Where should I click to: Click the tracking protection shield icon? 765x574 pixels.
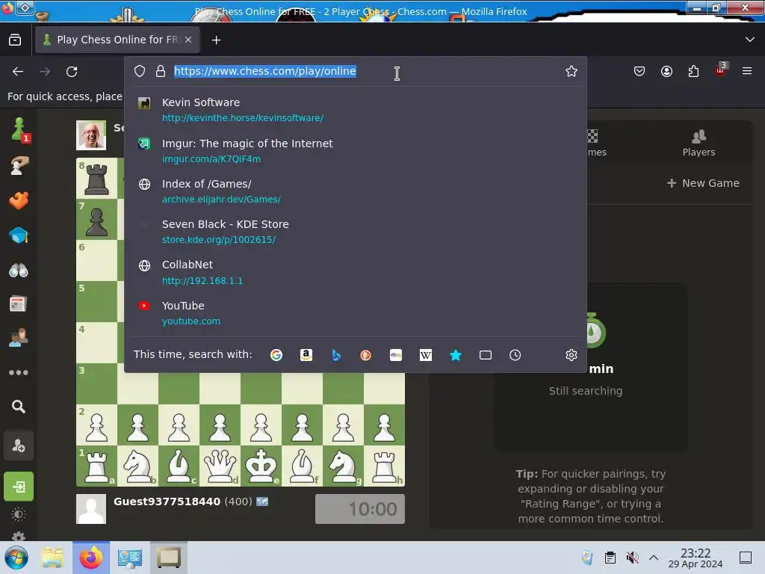click(x=140, y=71)
